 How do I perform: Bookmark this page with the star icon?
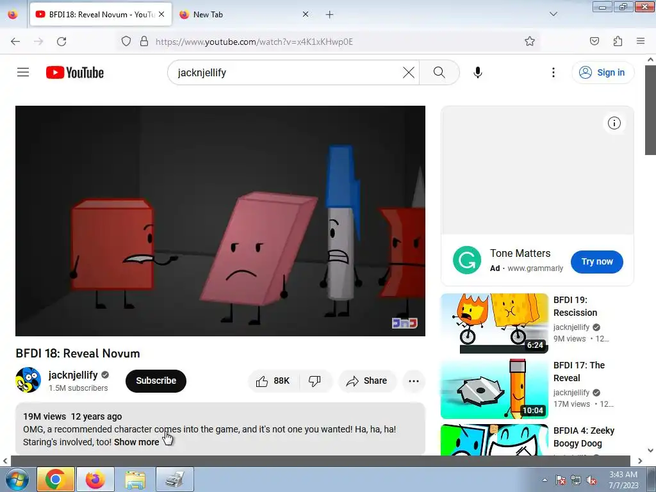[x=530, y=42]
